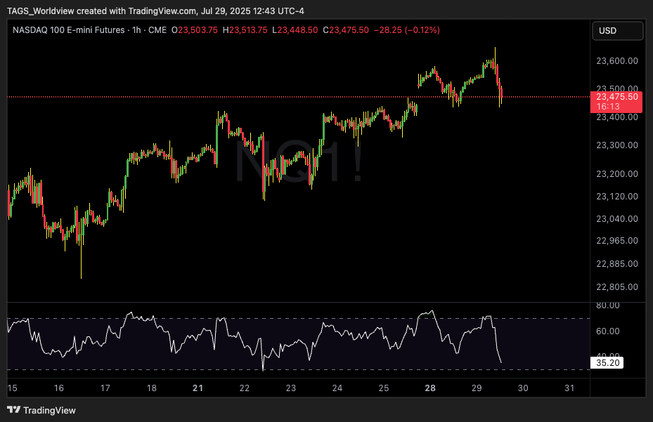Click the 1h timeframe label in header
653x422 pixels.
136,30
